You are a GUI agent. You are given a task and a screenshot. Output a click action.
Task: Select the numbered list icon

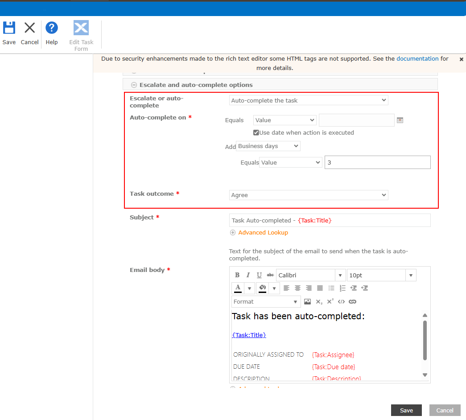342,288
